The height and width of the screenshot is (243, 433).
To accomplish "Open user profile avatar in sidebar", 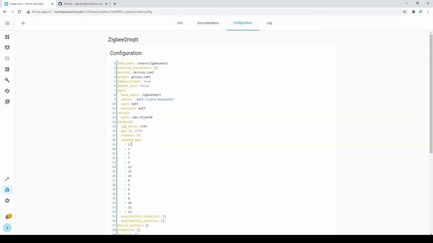I will click(x=7, y=228).
